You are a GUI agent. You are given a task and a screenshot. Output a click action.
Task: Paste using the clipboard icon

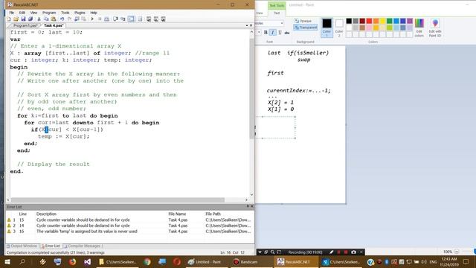tap(54, 19)
